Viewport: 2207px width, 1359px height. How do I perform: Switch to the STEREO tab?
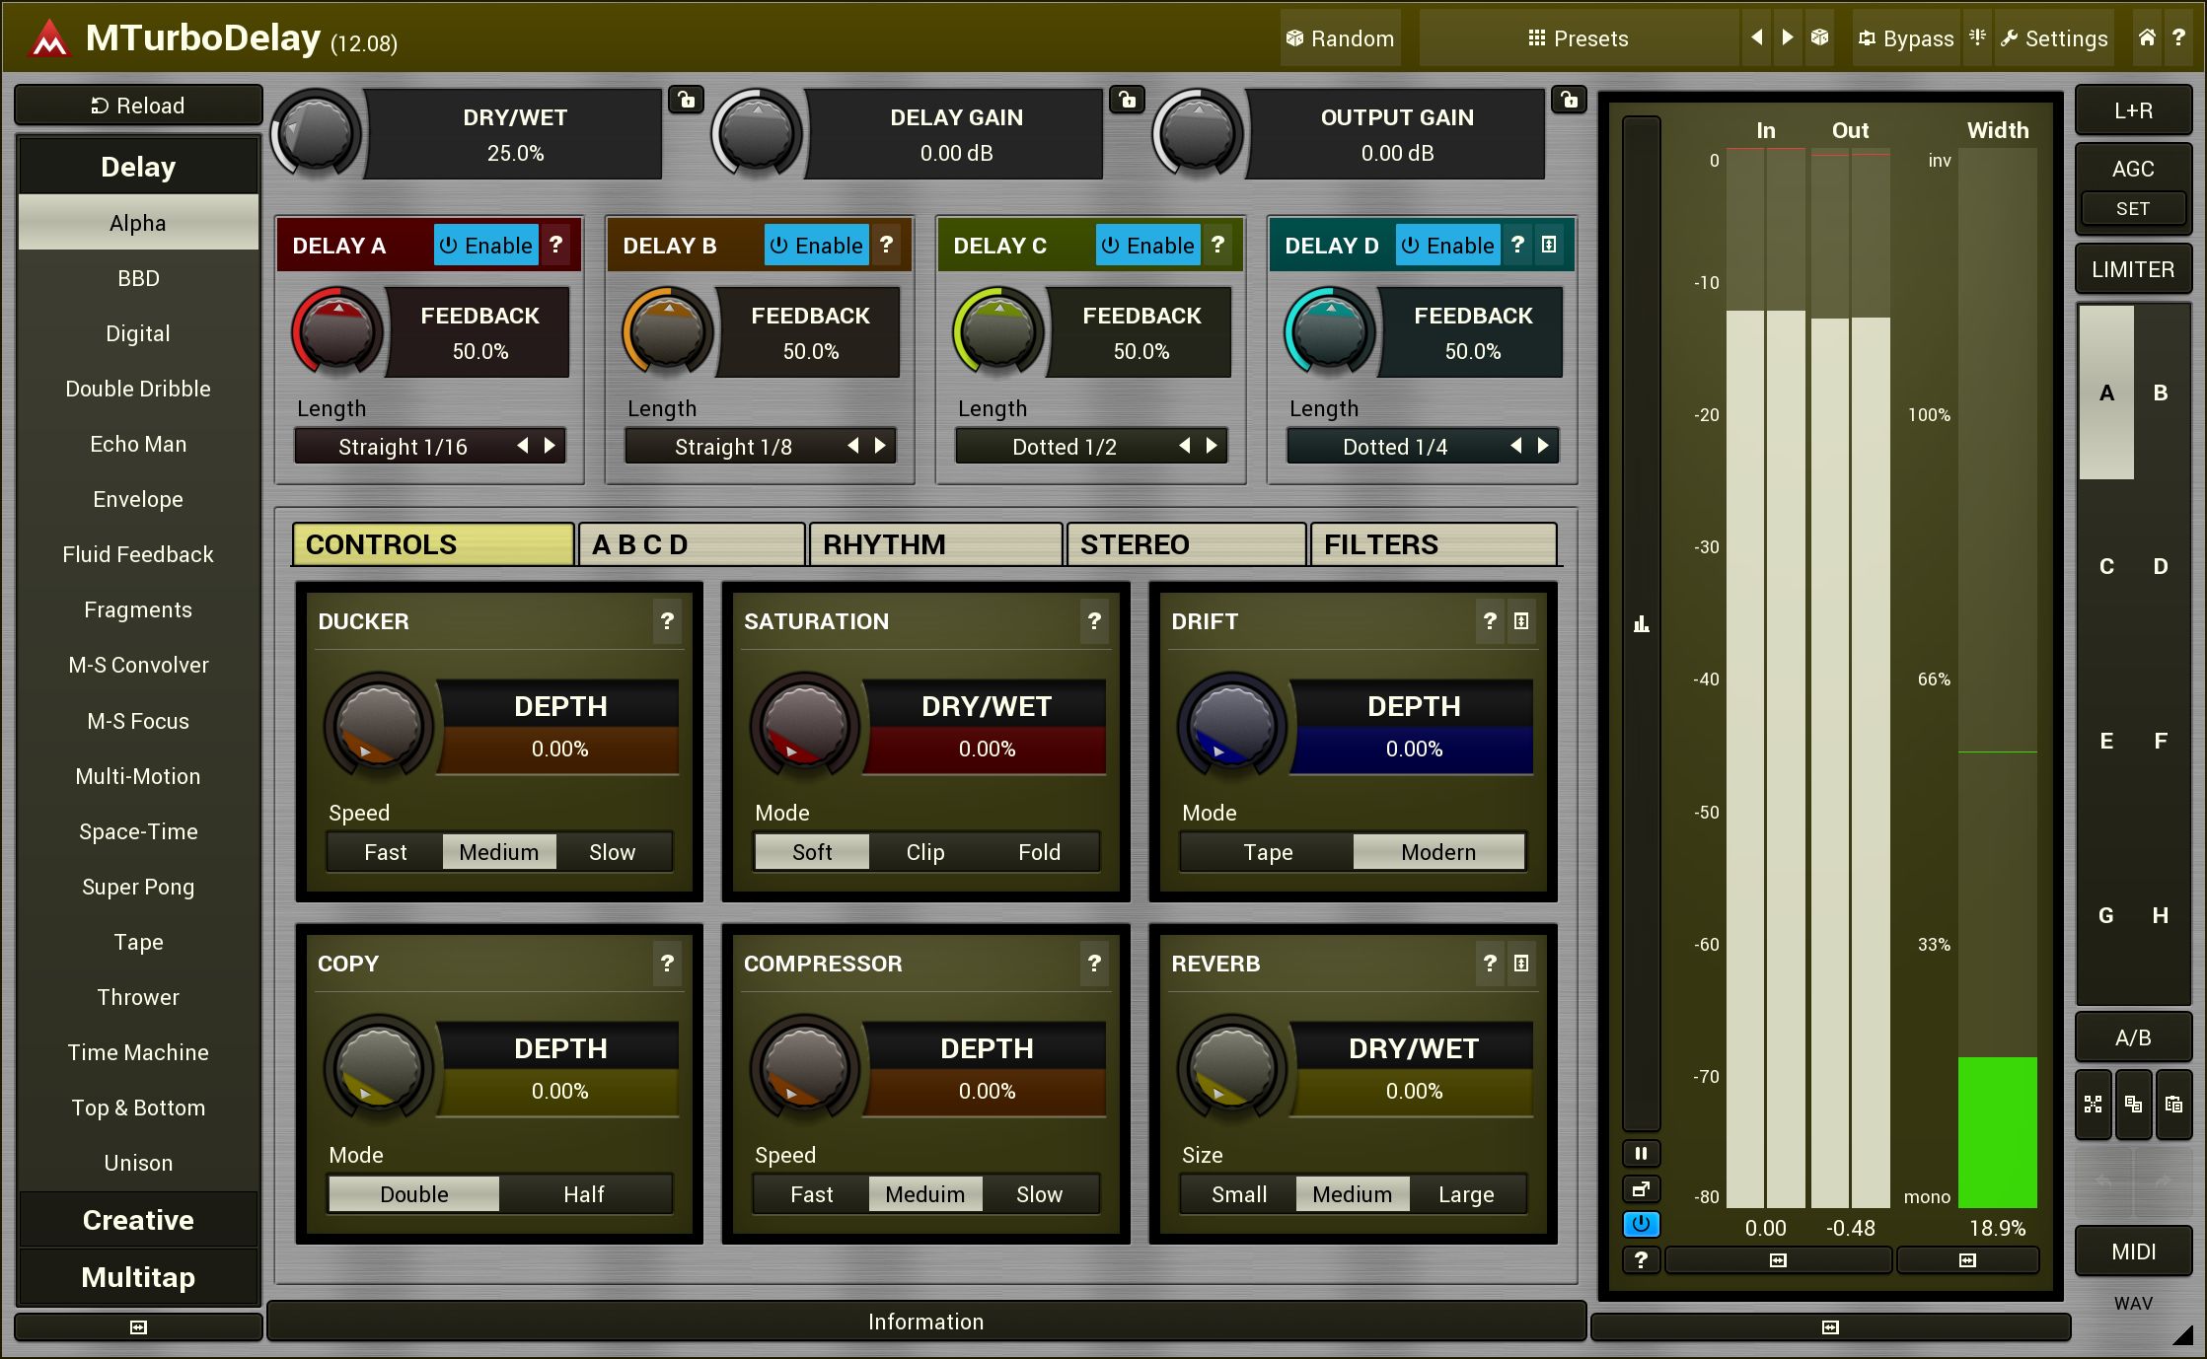click(x=1186, y=544)
